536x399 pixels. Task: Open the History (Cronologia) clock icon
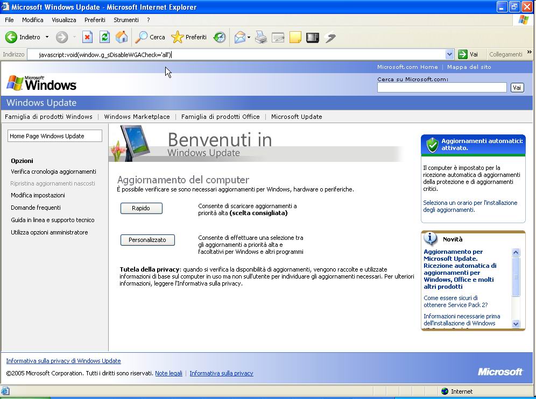220,37
